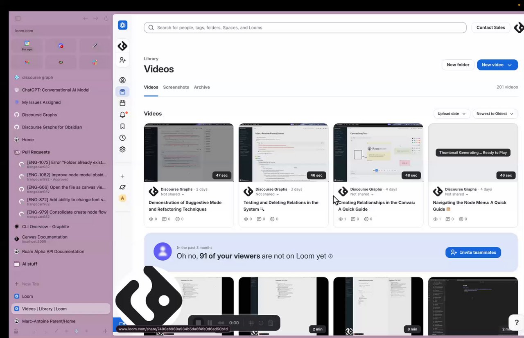Open the help question mark button

coord(516,322)
